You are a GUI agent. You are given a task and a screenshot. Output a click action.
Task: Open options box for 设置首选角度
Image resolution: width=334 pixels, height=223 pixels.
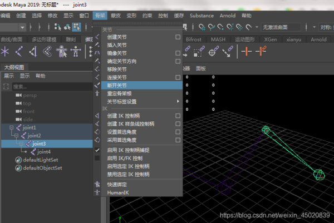tap(178, 132)
